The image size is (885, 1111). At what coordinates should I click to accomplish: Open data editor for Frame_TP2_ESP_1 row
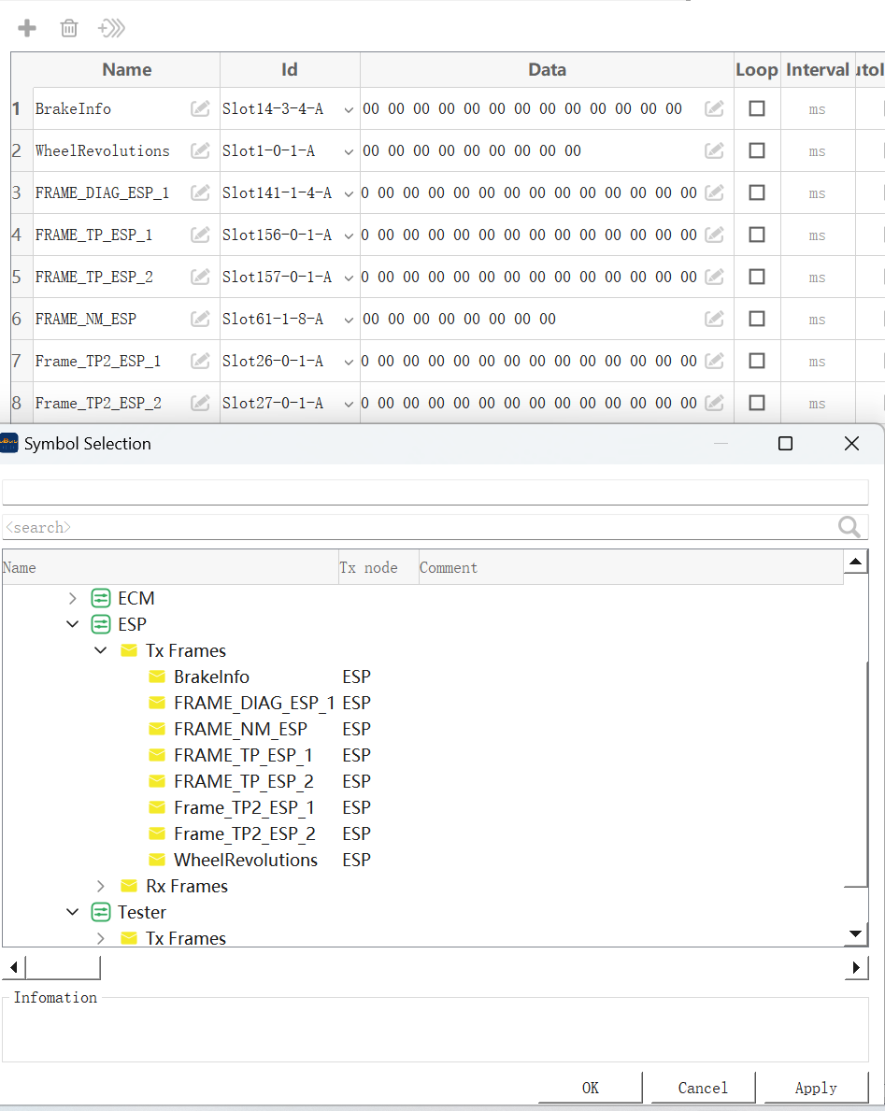coord(714,361)
